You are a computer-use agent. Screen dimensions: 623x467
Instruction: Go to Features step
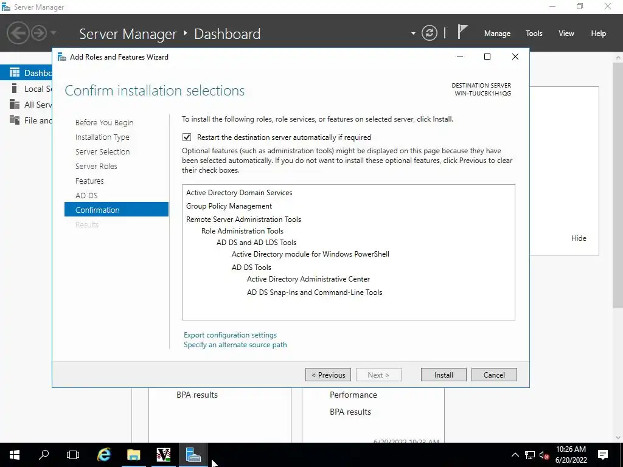(89, 181)
